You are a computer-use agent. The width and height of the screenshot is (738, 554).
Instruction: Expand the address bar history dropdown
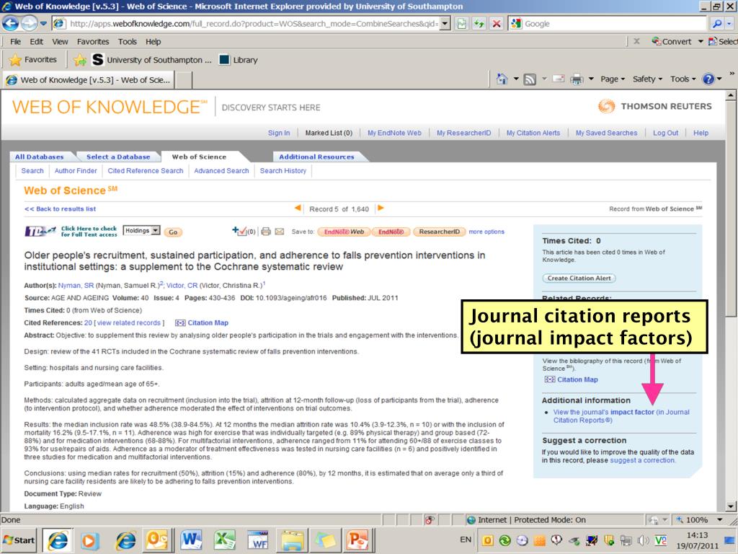point(445,24)
